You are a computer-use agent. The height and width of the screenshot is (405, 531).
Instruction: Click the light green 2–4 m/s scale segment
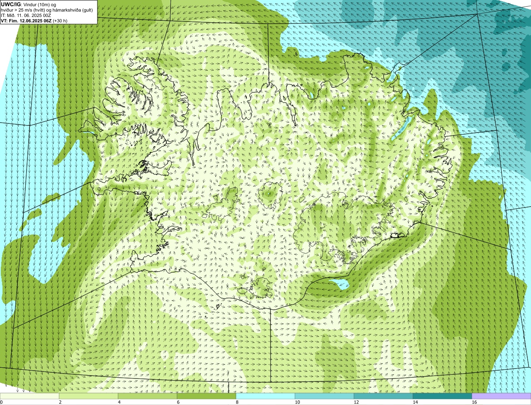point(88,396)
